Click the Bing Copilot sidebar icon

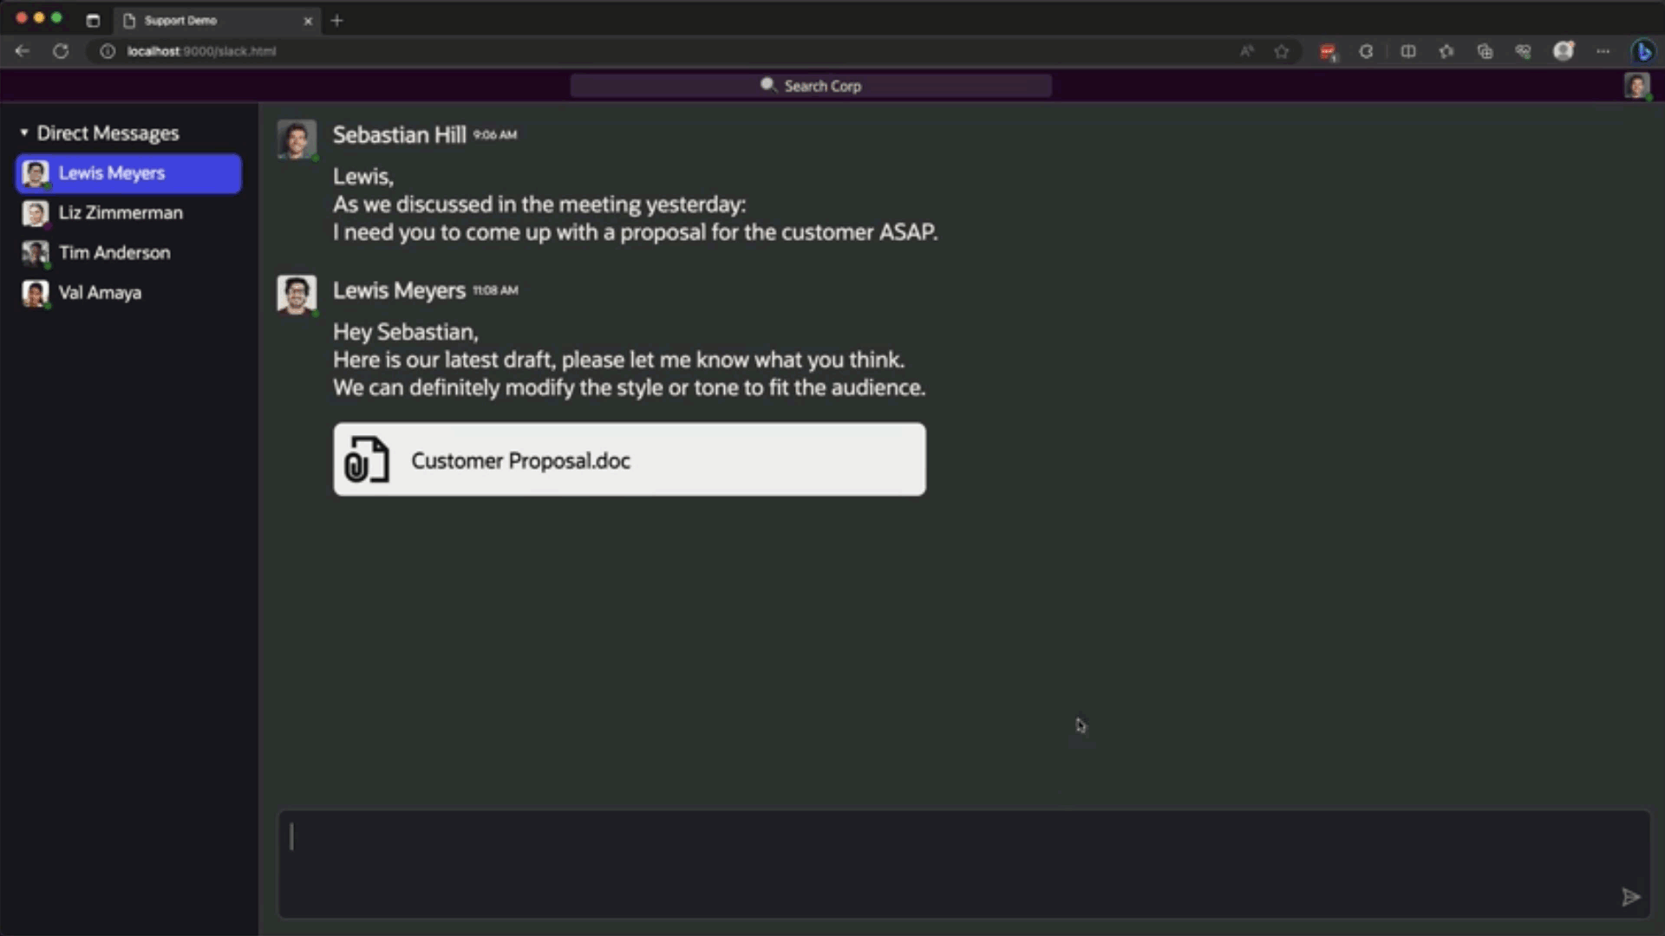coord(1643,51)
